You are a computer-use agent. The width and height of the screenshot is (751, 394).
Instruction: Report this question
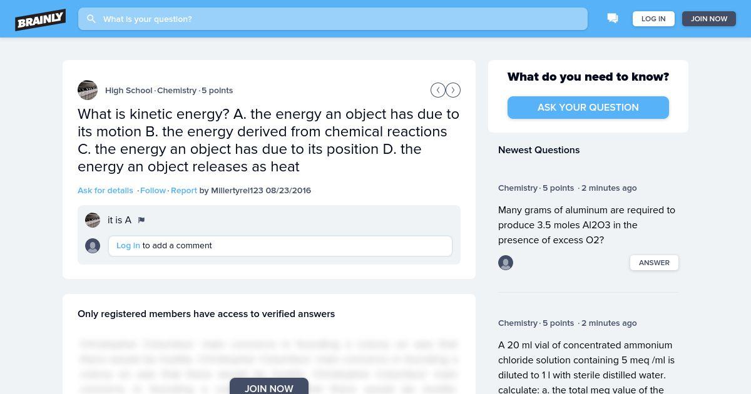point(184,190)
